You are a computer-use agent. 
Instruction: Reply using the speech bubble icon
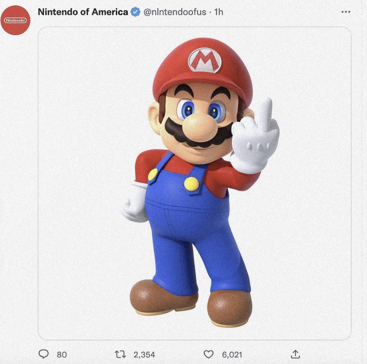(43, 354)
